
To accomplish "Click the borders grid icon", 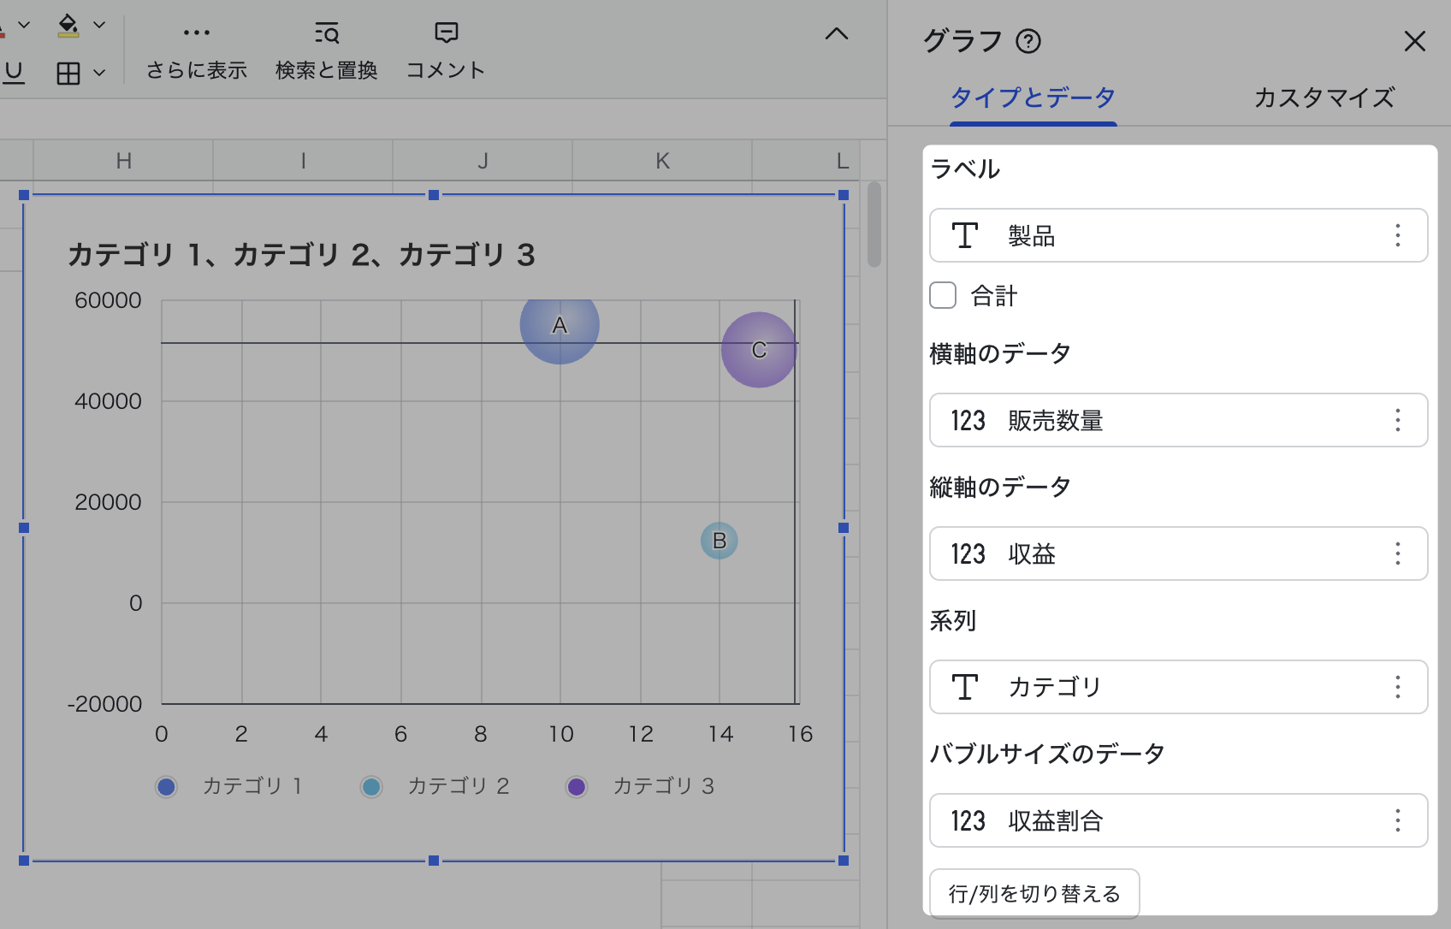I will coord(68,74).
